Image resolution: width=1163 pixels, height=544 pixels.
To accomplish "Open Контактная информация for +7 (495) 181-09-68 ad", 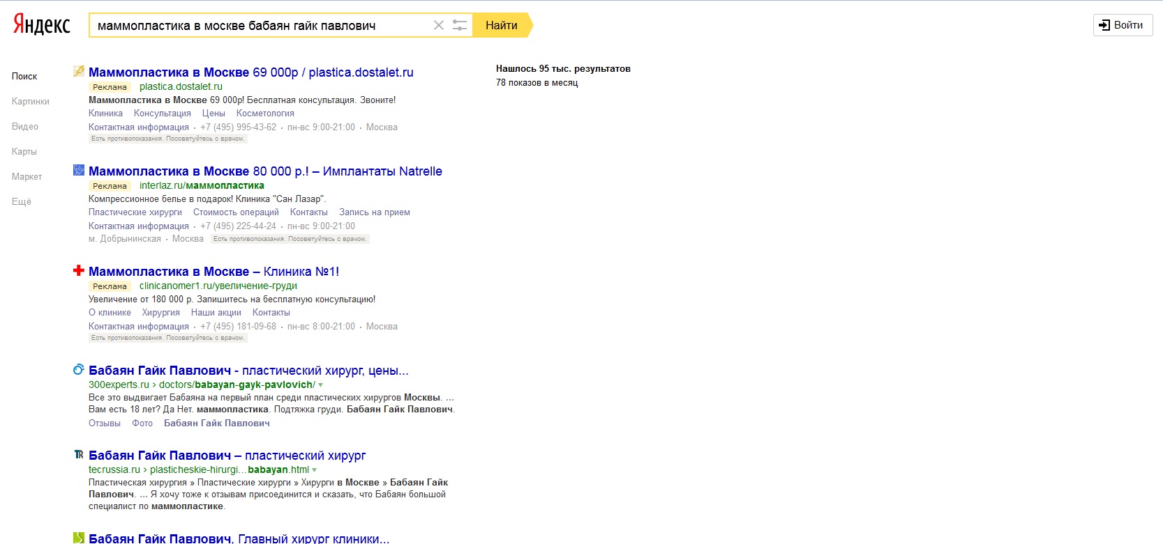I will tap(139, 327).
